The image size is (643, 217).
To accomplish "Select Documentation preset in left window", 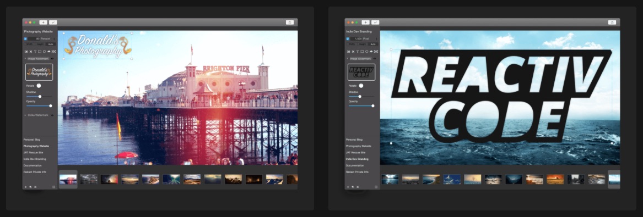I will [x=33, y=165].
